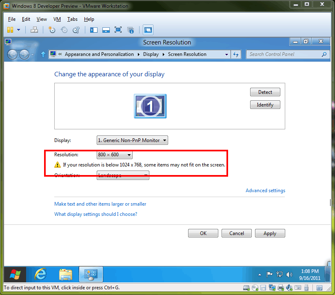335x295 pixels.
Task: Click the Screen Resolution window icon
Action: click(x=8, y=42)
